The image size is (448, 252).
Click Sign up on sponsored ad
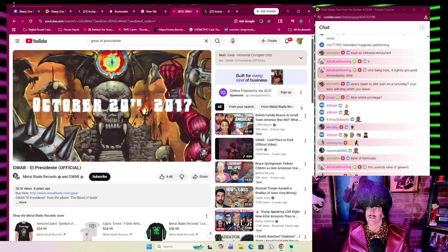pyautogui.click(x=286, y=92)
